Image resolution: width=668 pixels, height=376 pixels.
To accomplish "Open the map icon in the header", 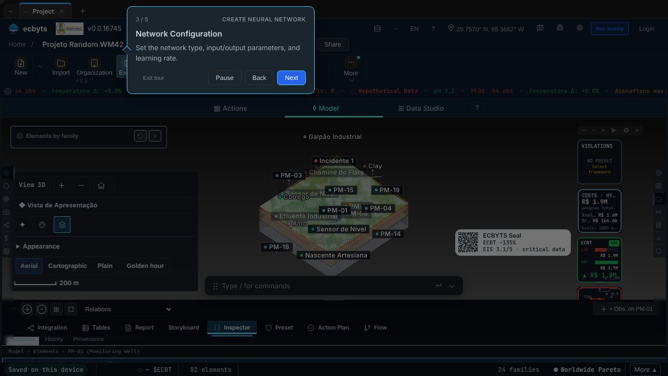I will click(x=540, y=28).
